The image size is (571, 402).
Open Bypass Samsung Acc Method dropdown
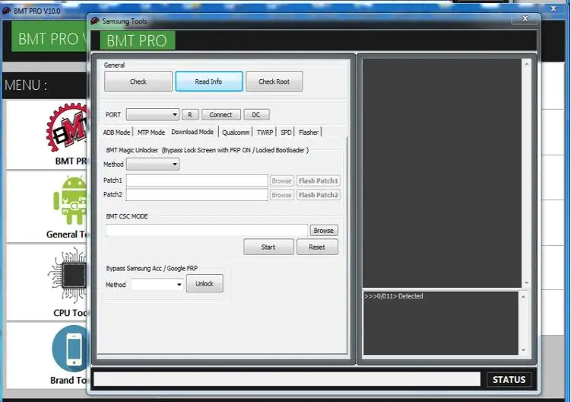[157, 284]
